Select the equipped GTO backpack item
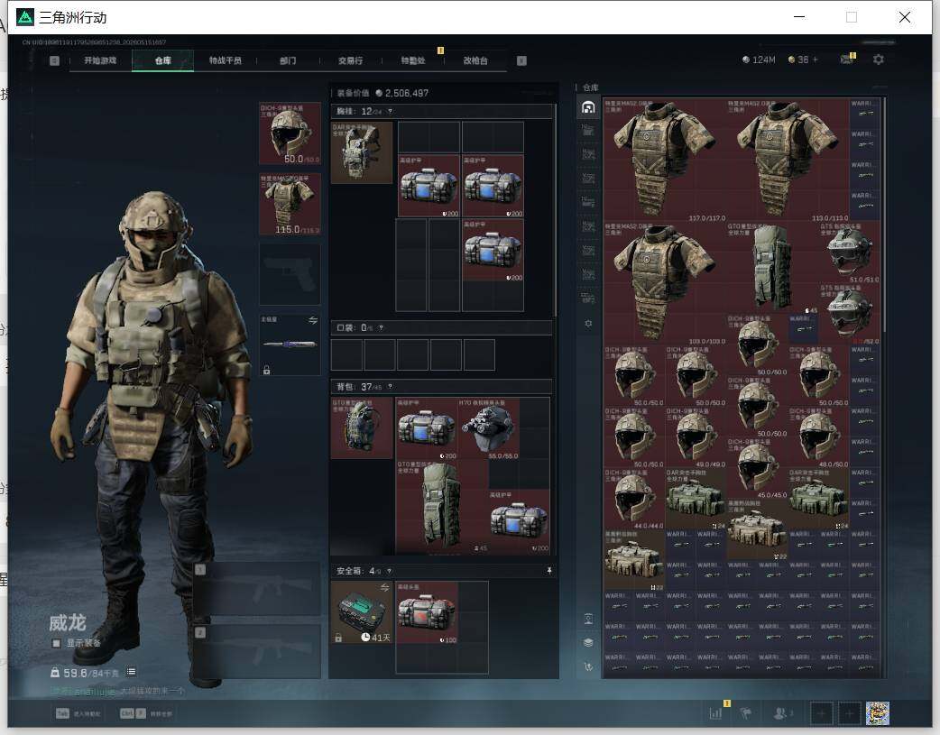The image size is (940, 735). [362, 428]
